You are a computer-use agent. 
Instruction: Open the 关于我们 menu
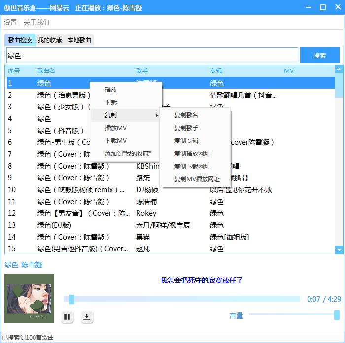coord(36,22)
